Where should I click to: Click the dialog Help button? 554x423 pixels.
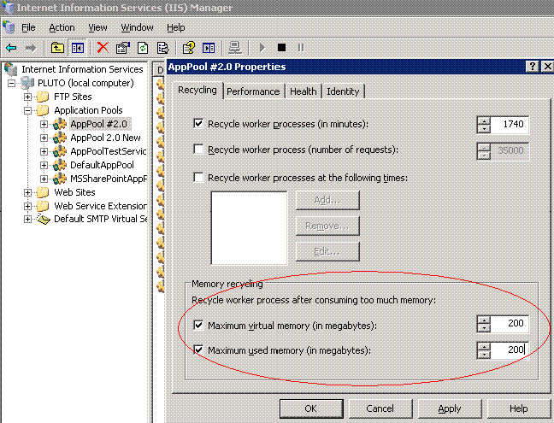(x=519, y=408)
